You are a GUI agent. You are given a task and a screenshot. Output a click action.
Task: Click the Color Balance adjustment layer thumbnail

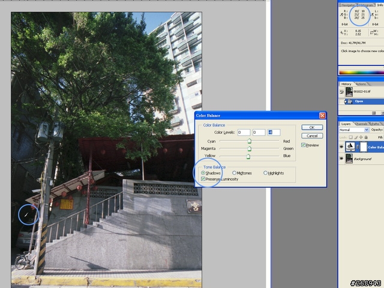point(350,146)
